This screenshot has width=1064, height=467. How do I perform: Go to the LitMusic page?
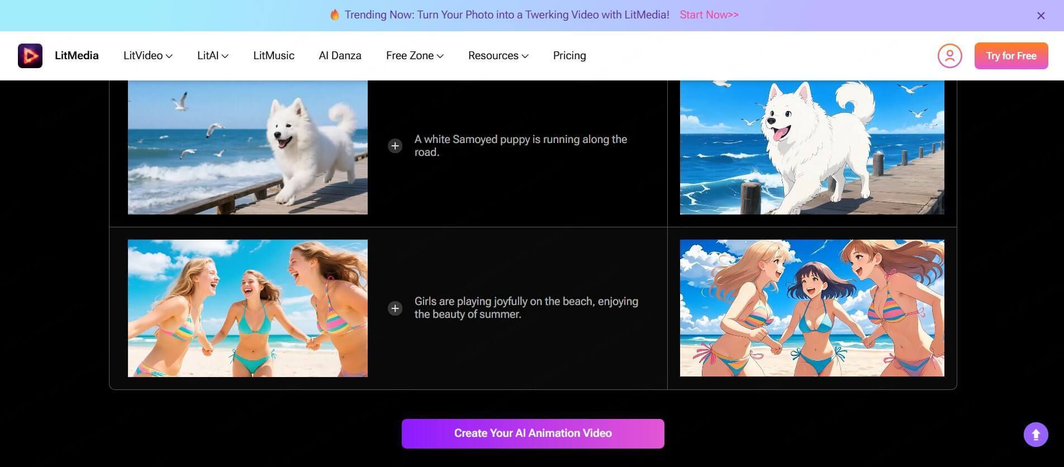273,56
